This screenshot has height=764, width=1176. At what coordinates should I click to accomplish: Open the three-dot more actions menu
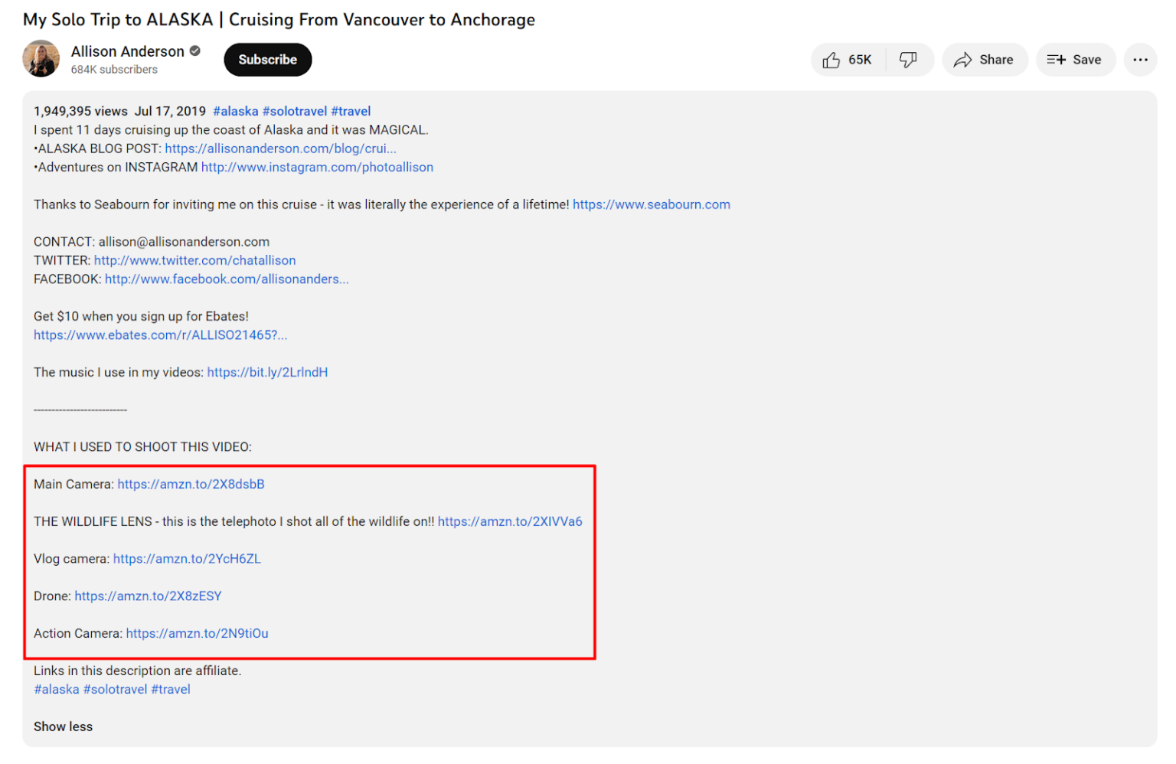[1140, 59]
